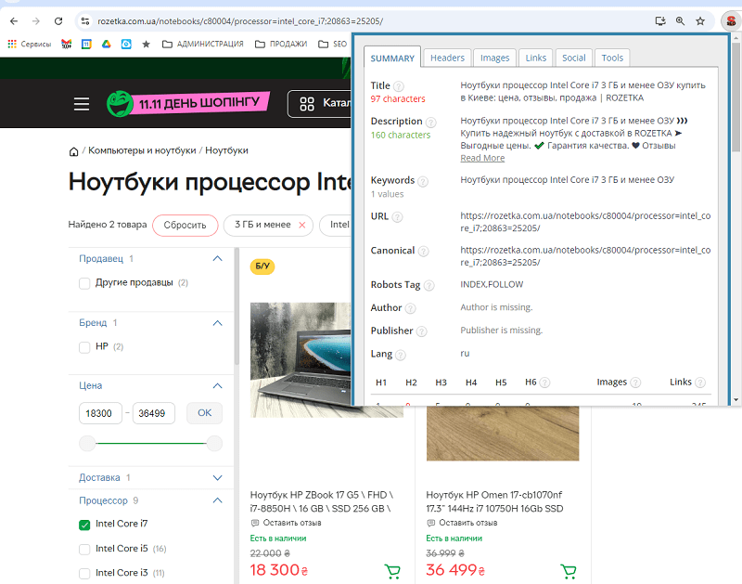Open HP ZBook 17 G5 product thumbnail
The height and width of the screenshot is (584, 742).
(301, 360)
